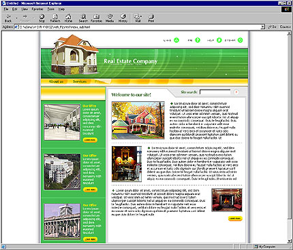Open the Help menu

coord(61,9)
